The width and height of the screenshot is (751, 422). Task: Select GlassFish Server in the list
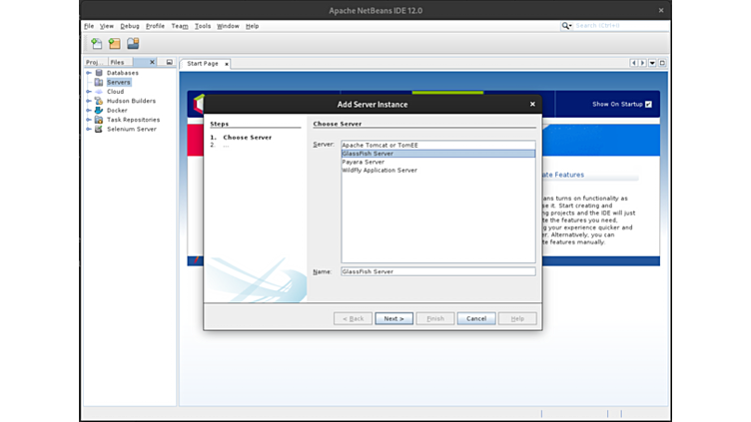(x=438, y=154)
